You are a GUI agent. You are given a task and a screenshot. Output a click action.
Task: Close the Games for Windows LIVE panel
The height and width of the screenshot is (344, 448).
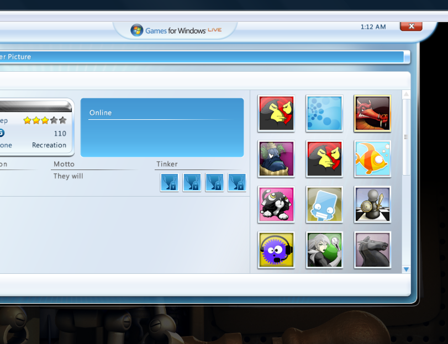point(411,27)
